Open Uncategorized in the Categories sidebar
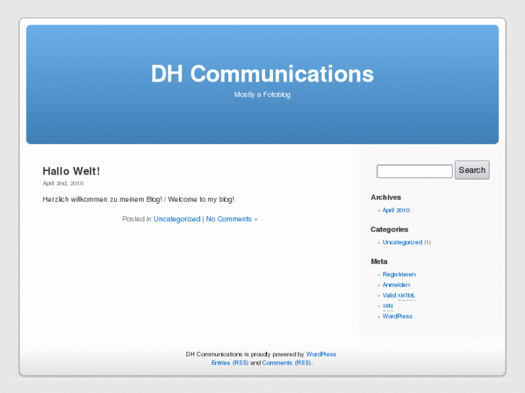The width and height of the screenshot is (525, 393). pyautogui.click(x=402, y=242)
